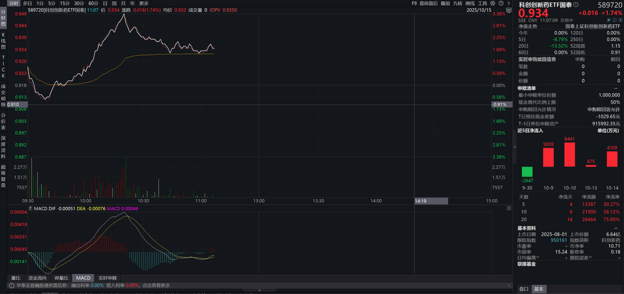Click the 14:19 time marker on axis
Screen dimensions: 624x294
coord(421,200)
